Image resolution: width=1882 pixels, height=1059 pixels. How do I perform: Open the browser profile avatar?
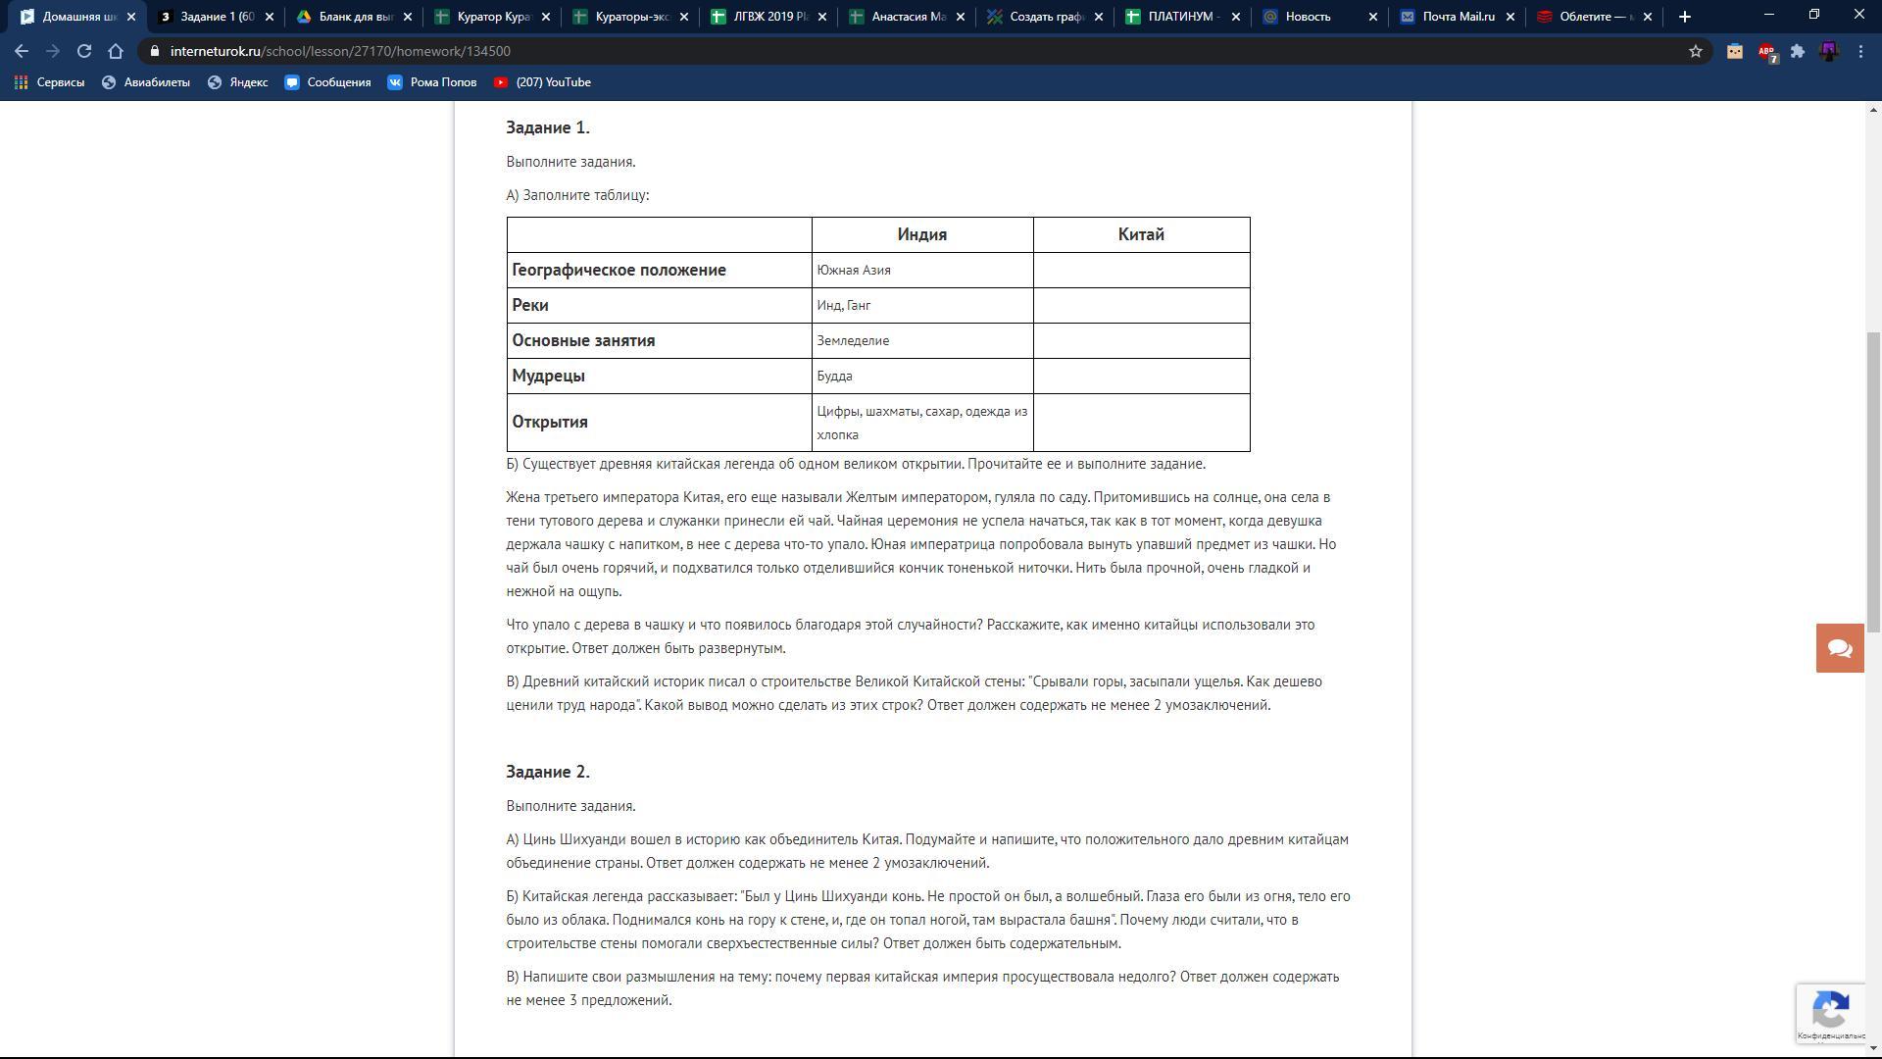click(x=1829, y=51)
